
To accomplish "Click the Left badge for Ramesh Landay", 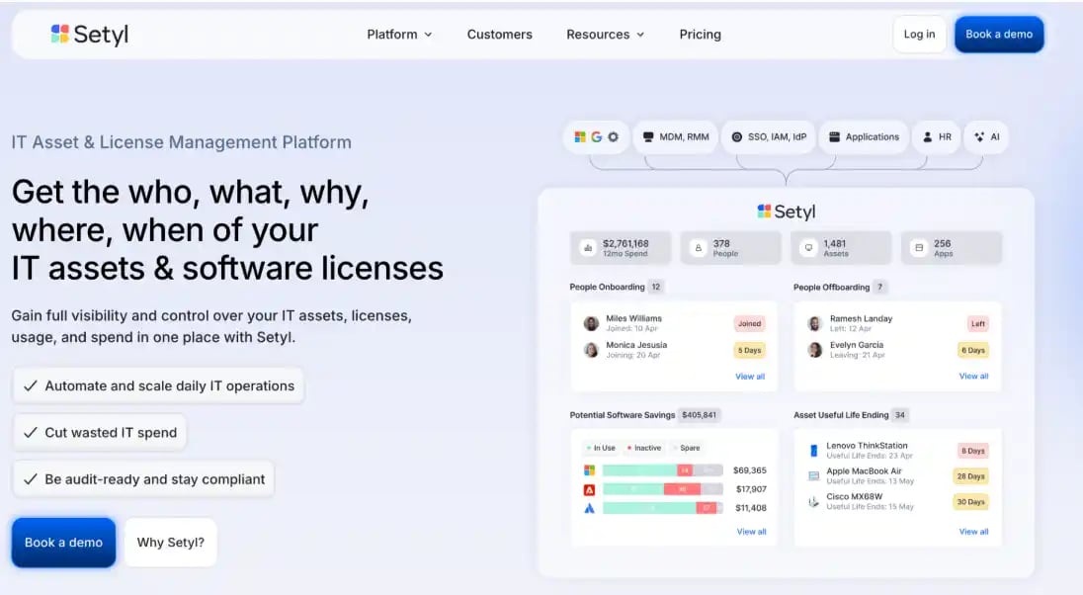I will pos(978,323).
